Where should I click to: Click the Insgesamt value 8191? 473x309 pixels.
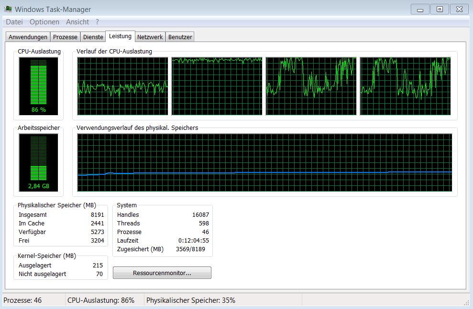point(97,215)
